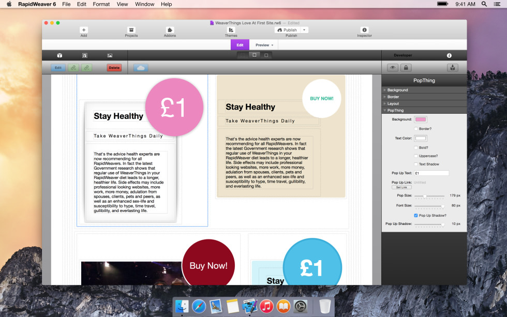
Task: Click the Pop Up Shadow slider
Action: pos(429,224)
